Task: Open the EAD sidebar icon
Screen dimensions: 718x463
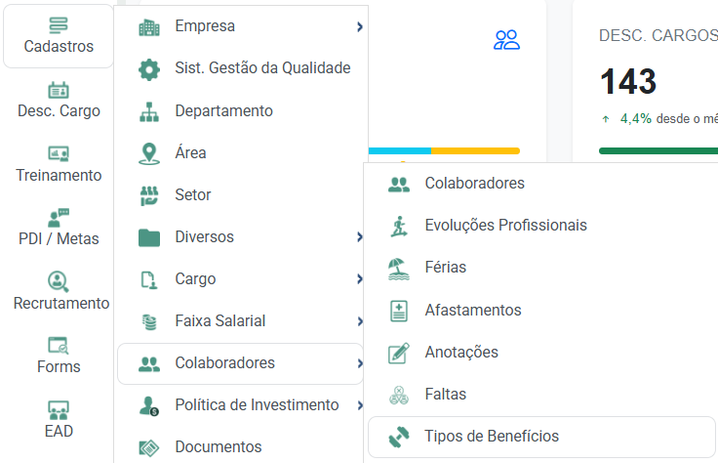Action: 59,410
